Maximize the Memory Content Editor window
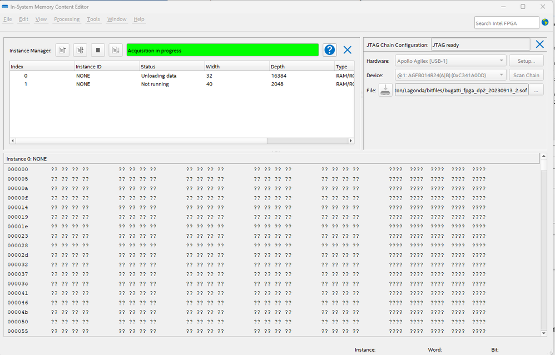The height and width of the screenshot is (355, 555). [523, 7]
